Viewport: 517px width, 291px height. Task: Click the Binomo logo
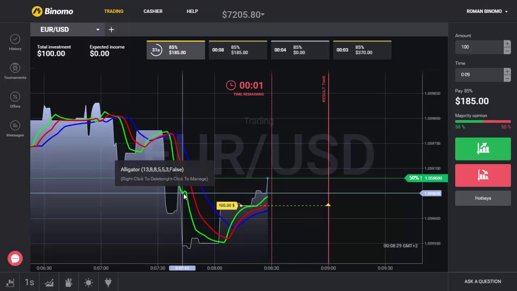point(53,11)
